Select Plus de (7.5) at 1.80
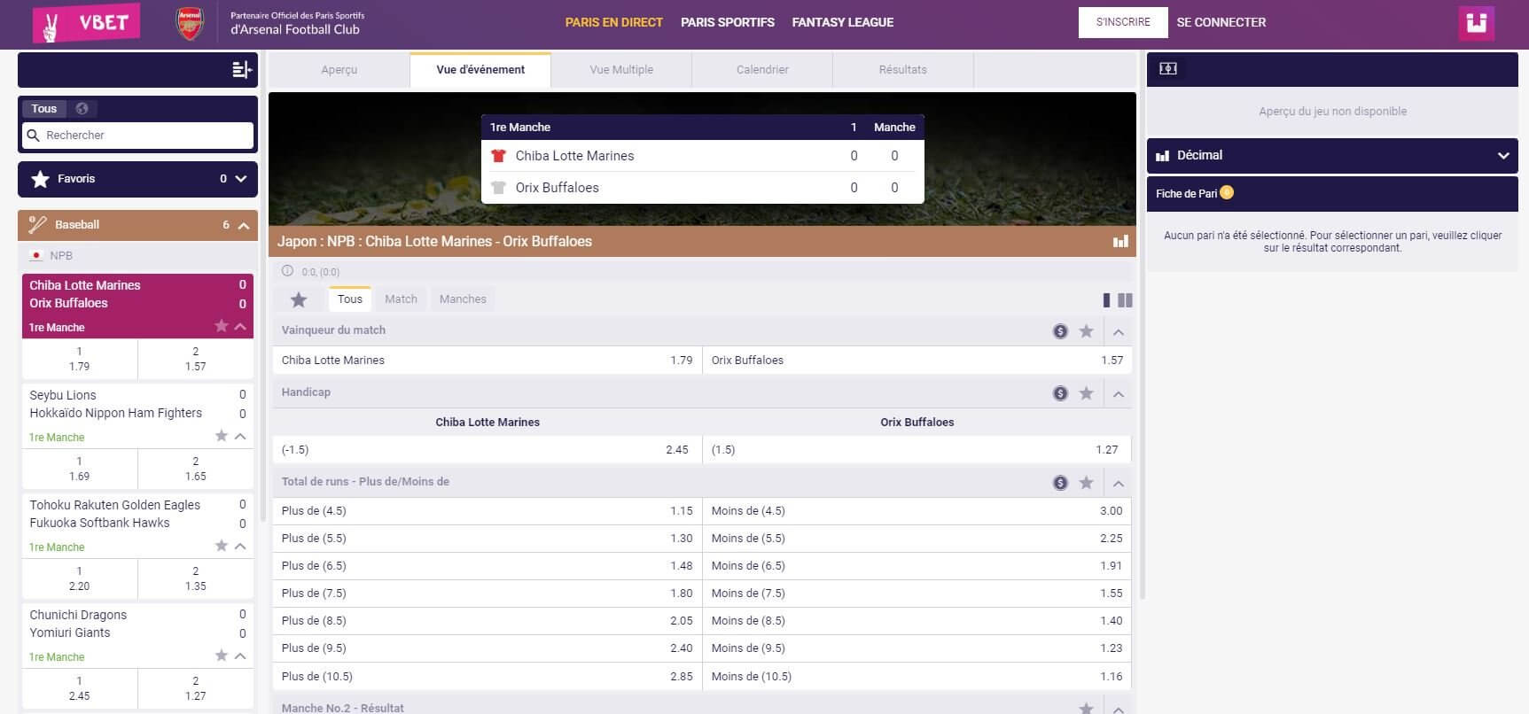Image resolution: width=1529 pixels, height=714 pixels. click(x=487, y=594)
